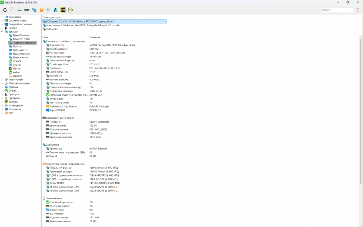Open the Vulkan tree entry
The width and height of the screenshot is (363, 227).
[x=17, y=72]
